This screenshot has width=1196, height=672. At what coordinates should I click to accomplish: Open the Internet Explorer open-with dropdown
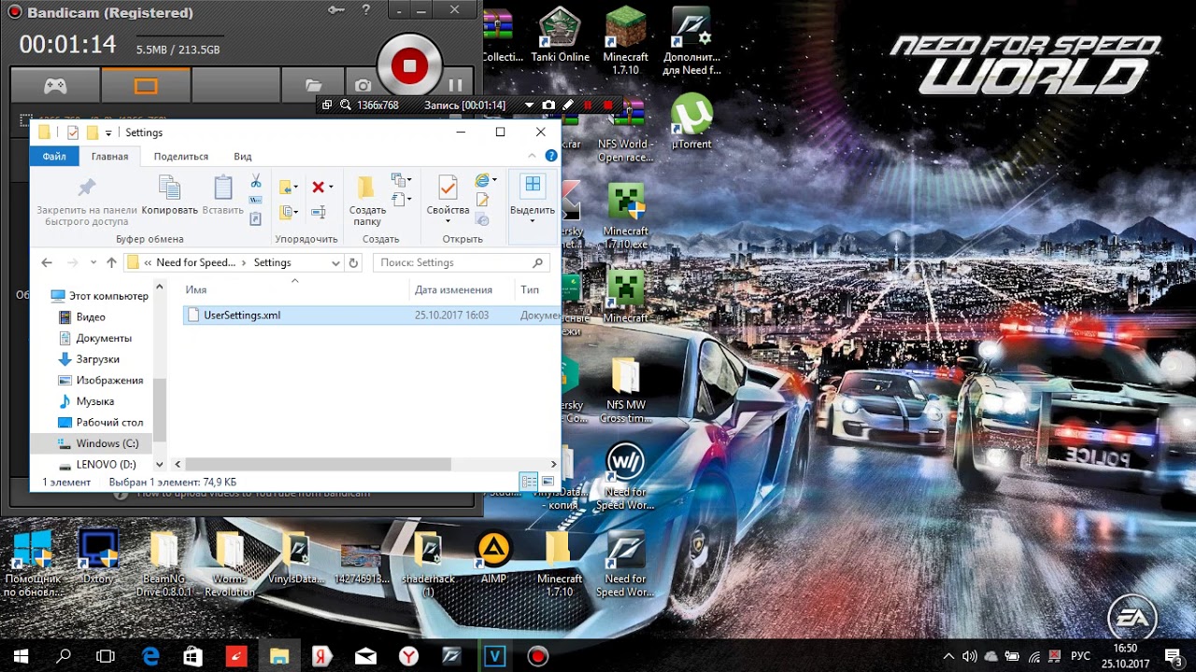coord(495,180)
